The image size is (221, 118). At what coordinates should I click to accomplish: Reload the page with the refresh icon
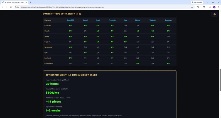11,7
